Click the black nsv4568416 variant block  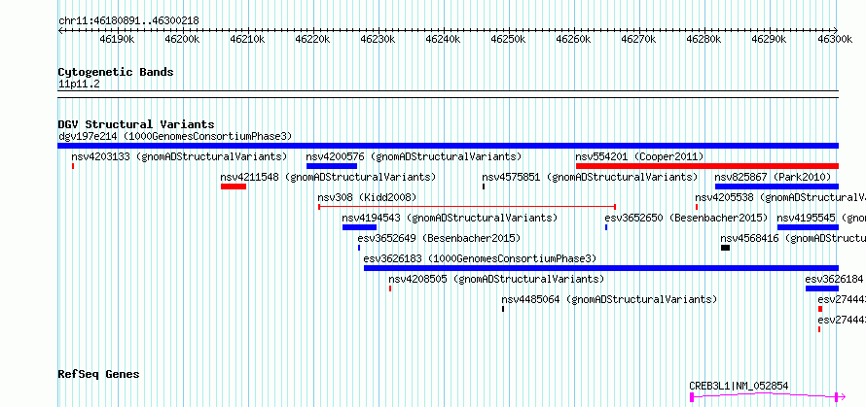[x=726, y=248]
